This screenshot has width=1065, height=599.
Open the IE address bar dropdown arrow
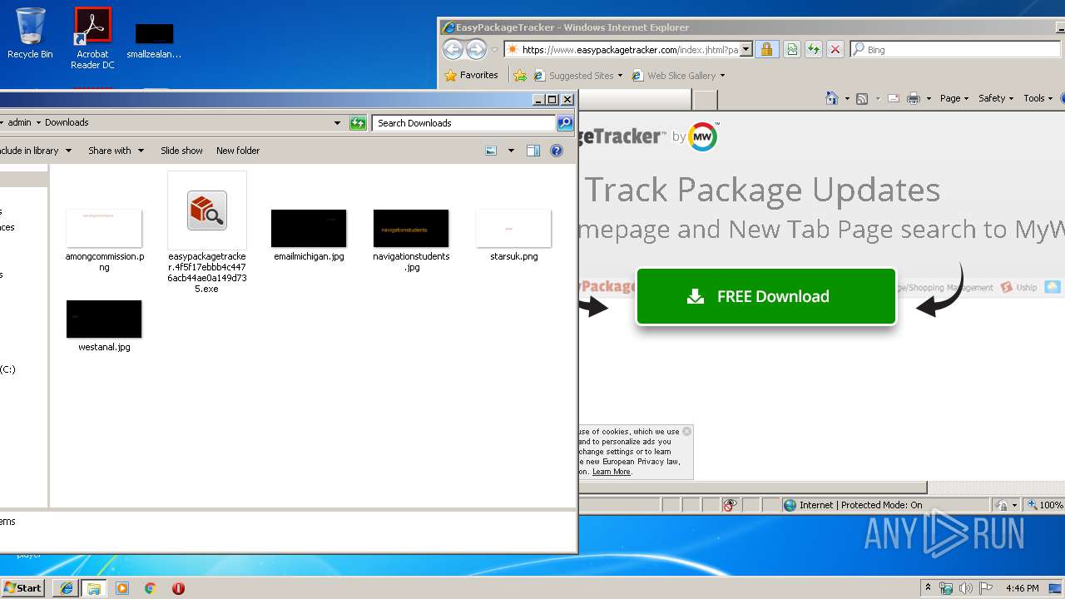pyautogui.click(x=746, y=50)
